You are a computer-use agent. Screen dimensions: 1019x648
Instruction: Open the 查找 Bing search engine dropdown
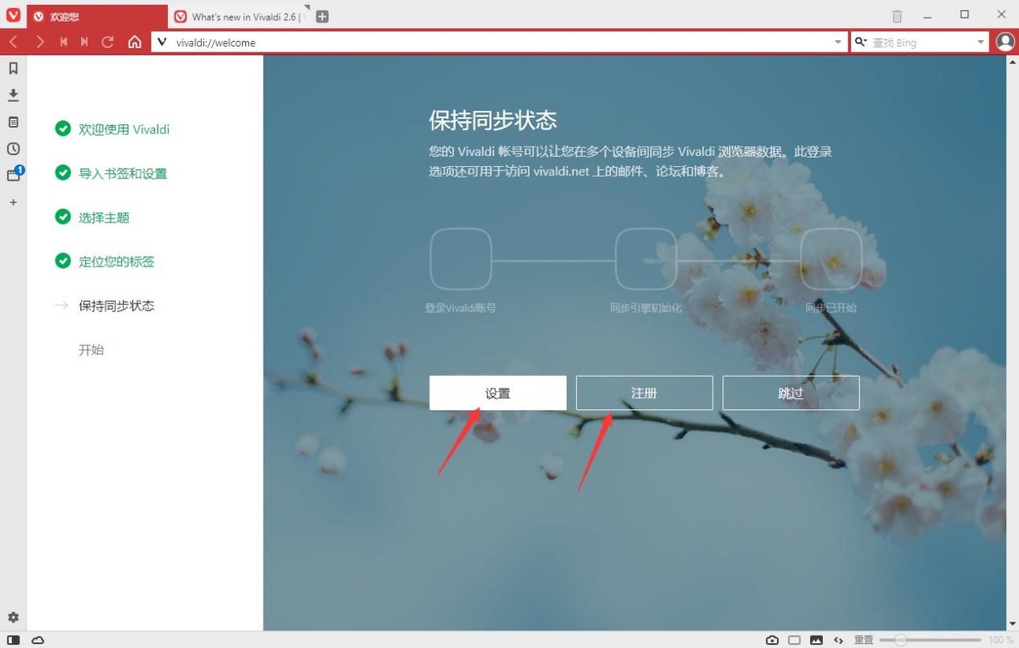(x=980, y=42)
